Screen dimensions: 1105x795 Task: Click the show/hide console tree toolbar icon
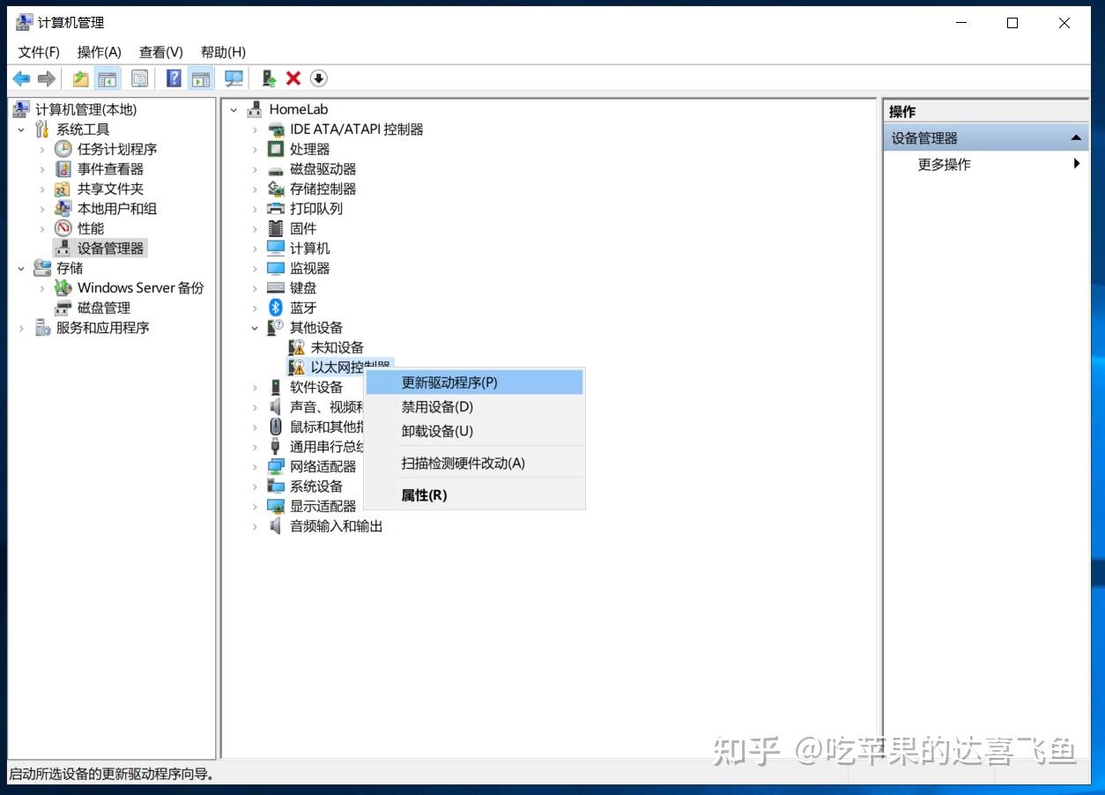(108, 78)
